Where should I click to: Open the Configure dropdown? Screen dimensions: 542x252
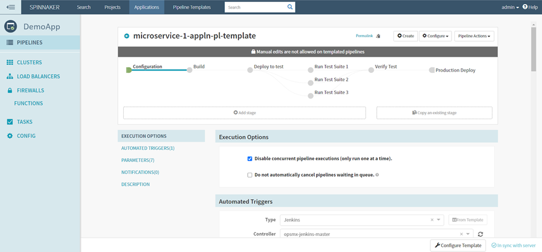point(435,36)
